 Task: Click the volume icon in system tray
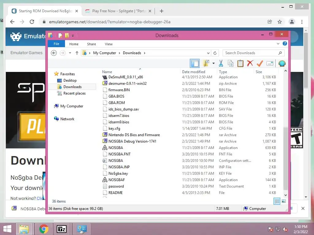(x=285, y=229)
